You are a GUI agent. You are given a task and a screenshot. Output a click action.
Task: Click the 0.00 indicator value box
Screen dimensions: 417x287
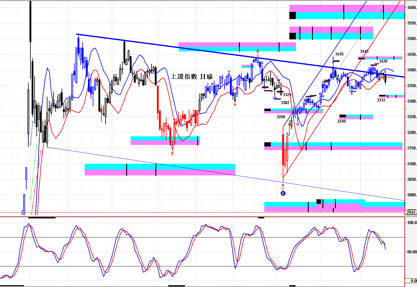[x=411, y=281]
